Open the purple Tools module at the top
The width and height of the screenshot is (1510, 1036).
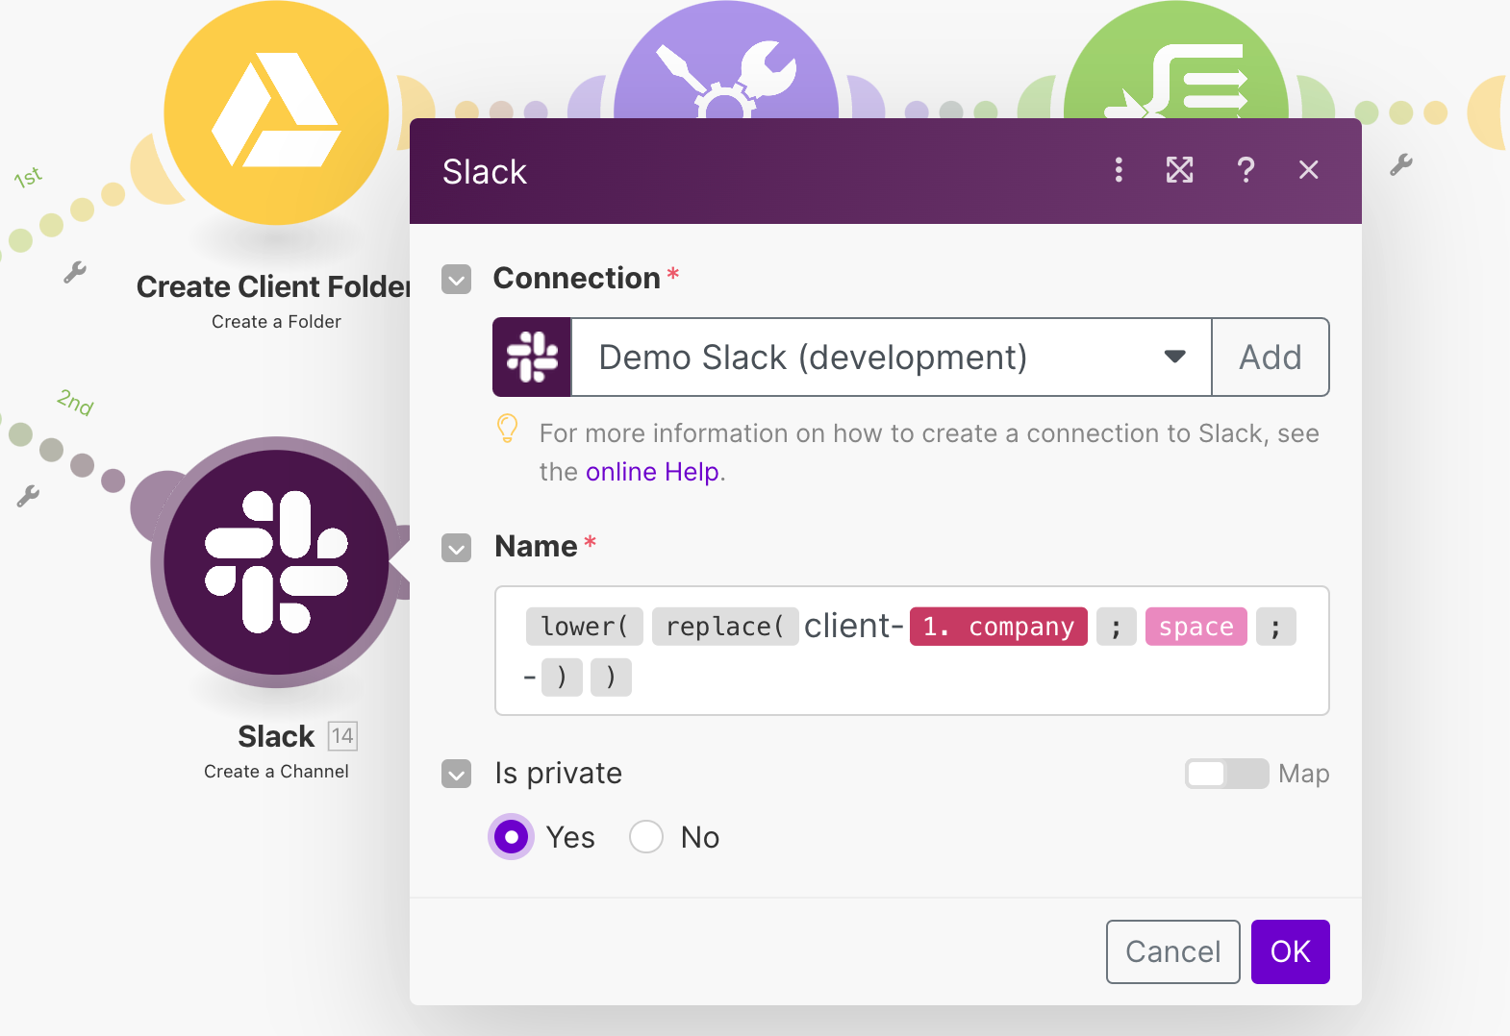pyautogui.click(x=726, y=60)
